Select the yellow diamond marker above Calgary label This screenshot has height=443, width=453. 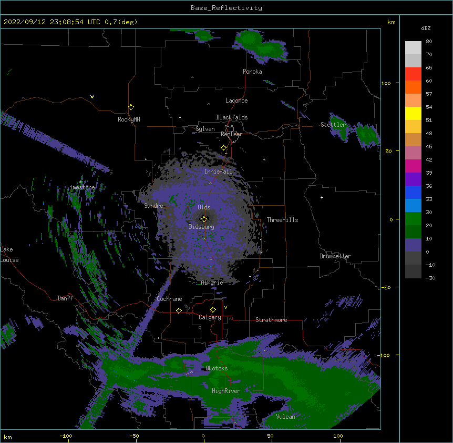(213, 310)
